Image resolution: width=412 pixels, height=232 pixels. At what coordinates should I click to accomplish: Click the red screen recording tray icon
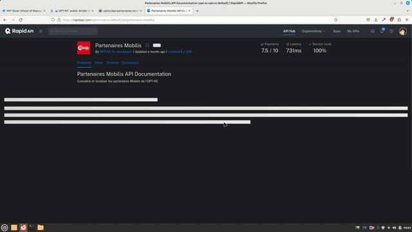click(371, 227)
